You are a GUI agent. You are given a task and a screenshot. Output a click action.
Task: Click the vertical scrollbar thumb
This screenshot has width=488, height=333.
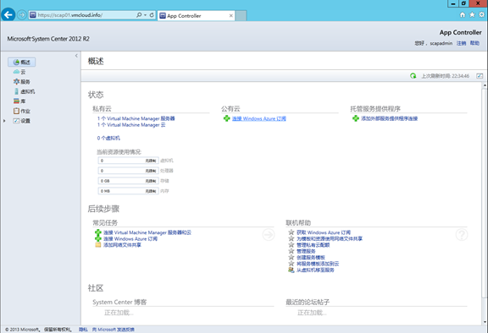(x=485, y=193)
